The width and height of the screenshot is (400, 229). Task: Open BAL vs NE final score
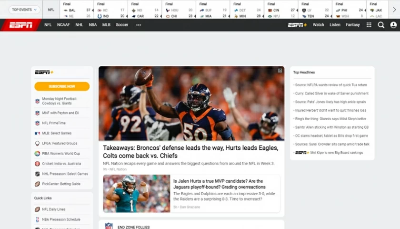pyautogui.click(x=77, y=10)
